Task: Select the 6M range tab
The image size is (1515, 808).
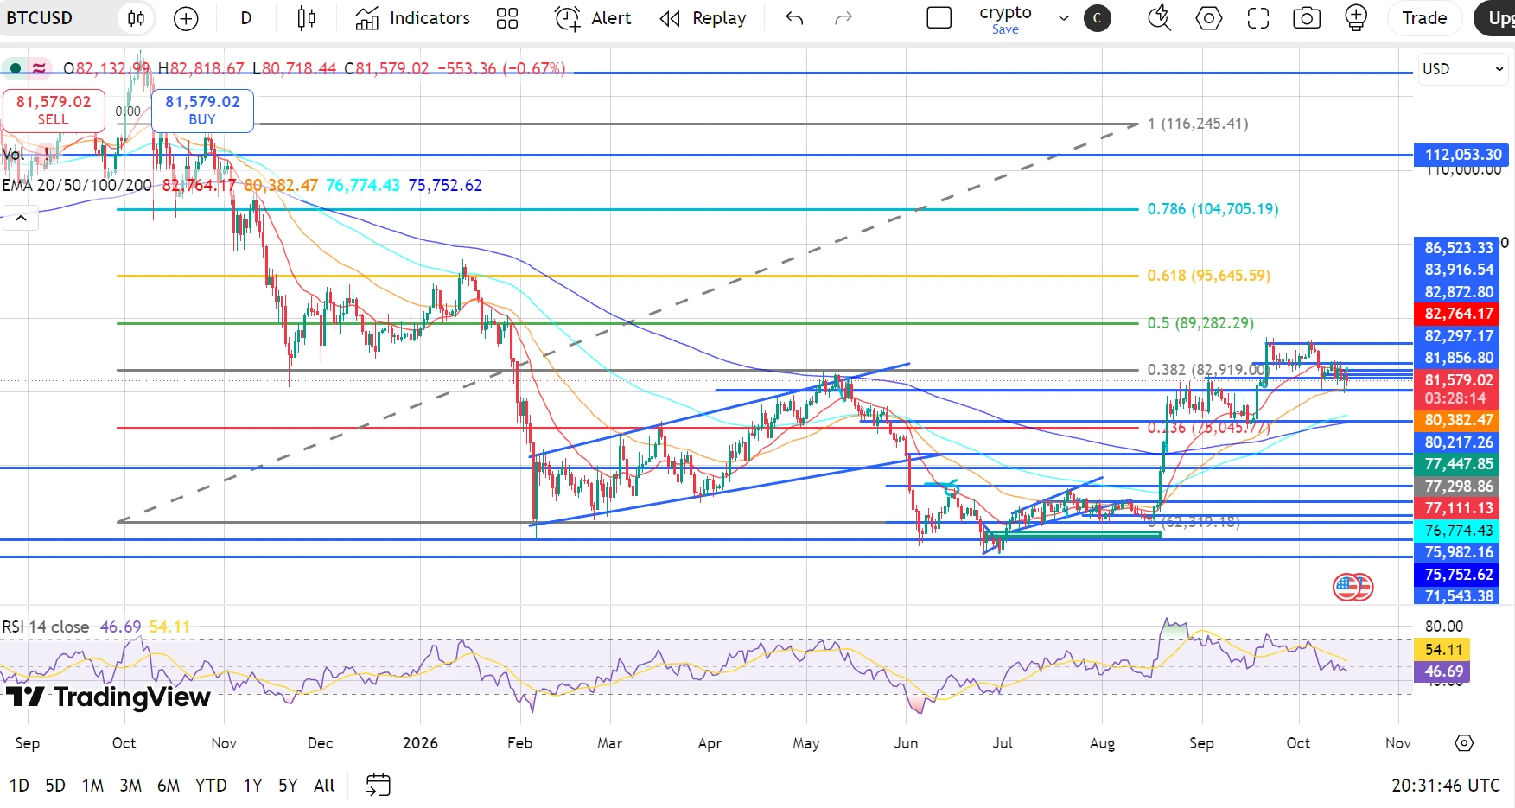Action: pyautogui.click(x=169, y=786)
